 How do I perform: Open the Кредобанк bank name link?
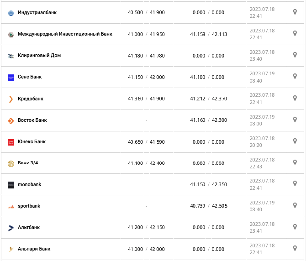click(31, 99)
